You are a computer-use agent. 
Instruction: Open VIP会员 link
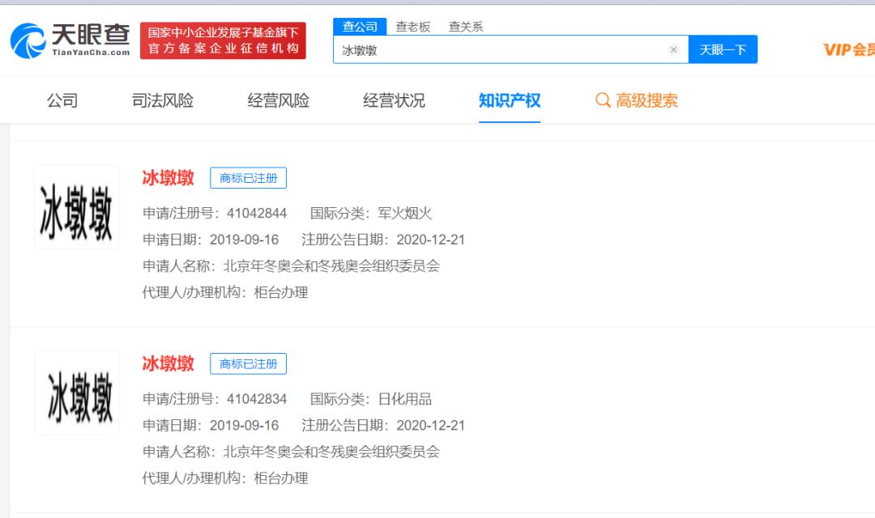[849, 49]
